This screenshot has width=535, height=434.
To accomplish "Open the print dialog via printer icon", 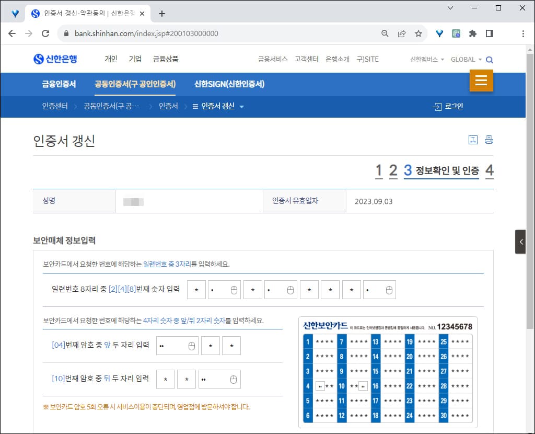I will (x=489, y=140).
